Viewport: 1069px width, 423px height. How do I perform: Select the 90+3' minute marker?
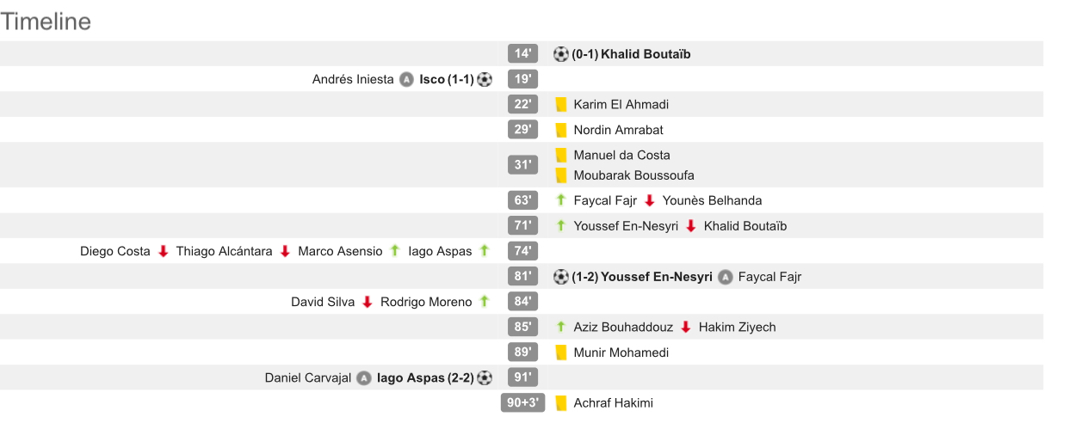[522, 402]
